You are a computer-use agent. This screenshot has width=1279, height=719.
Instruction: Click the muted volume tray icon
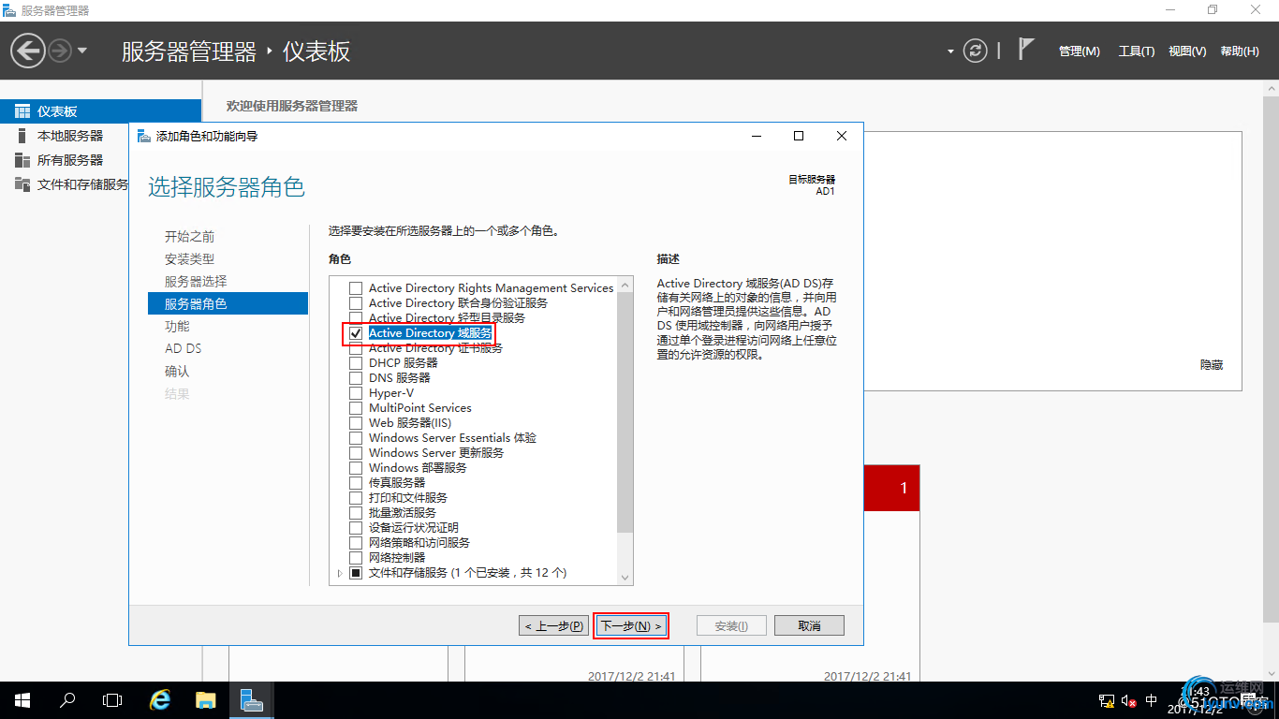[1128, 701]
